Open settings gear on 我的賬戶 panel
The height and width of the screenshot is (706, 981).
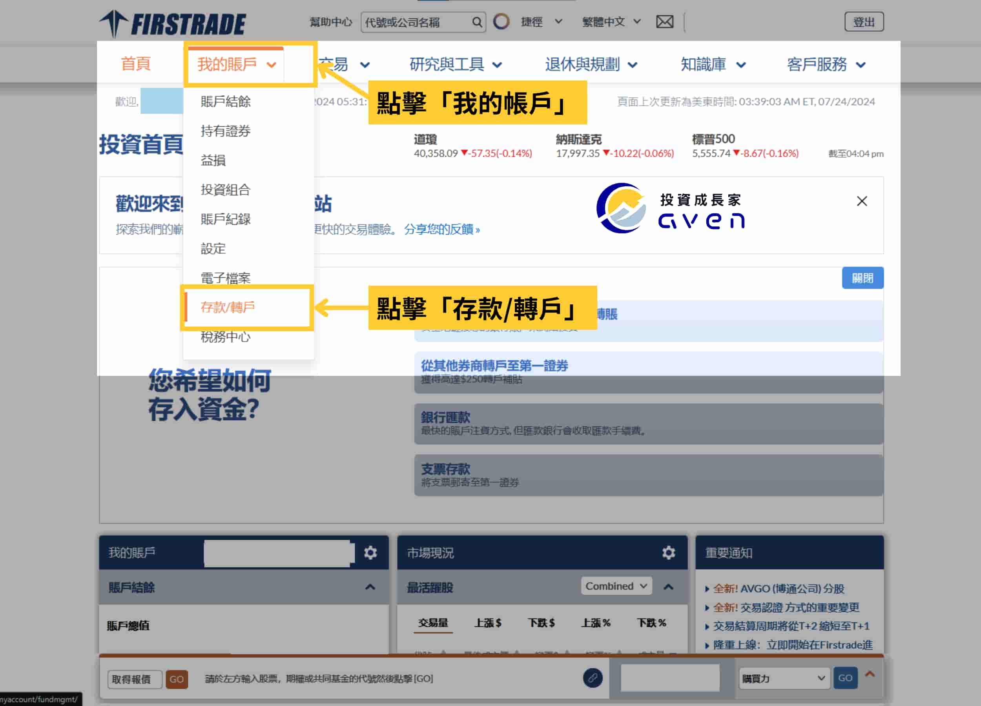click(x=370, y=553)
